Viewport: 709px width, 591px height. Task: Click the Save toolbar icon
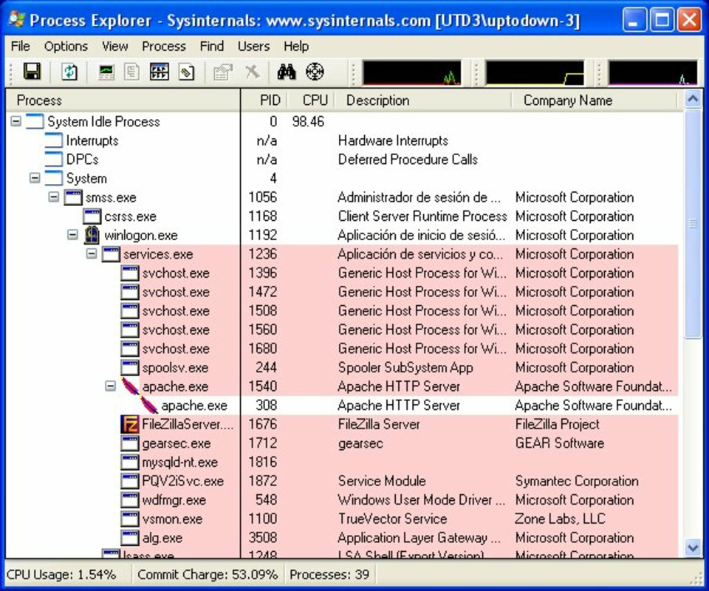click(x=32, y=72)
